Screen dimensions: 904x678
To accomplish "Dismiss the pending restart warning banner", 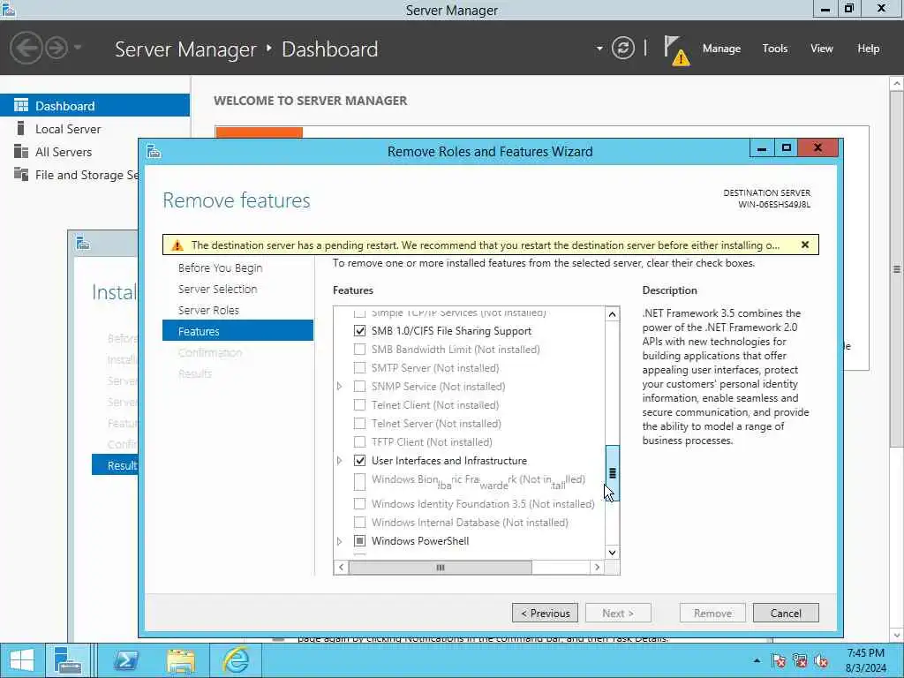I will pyautogui.click(x=805, y=245).
